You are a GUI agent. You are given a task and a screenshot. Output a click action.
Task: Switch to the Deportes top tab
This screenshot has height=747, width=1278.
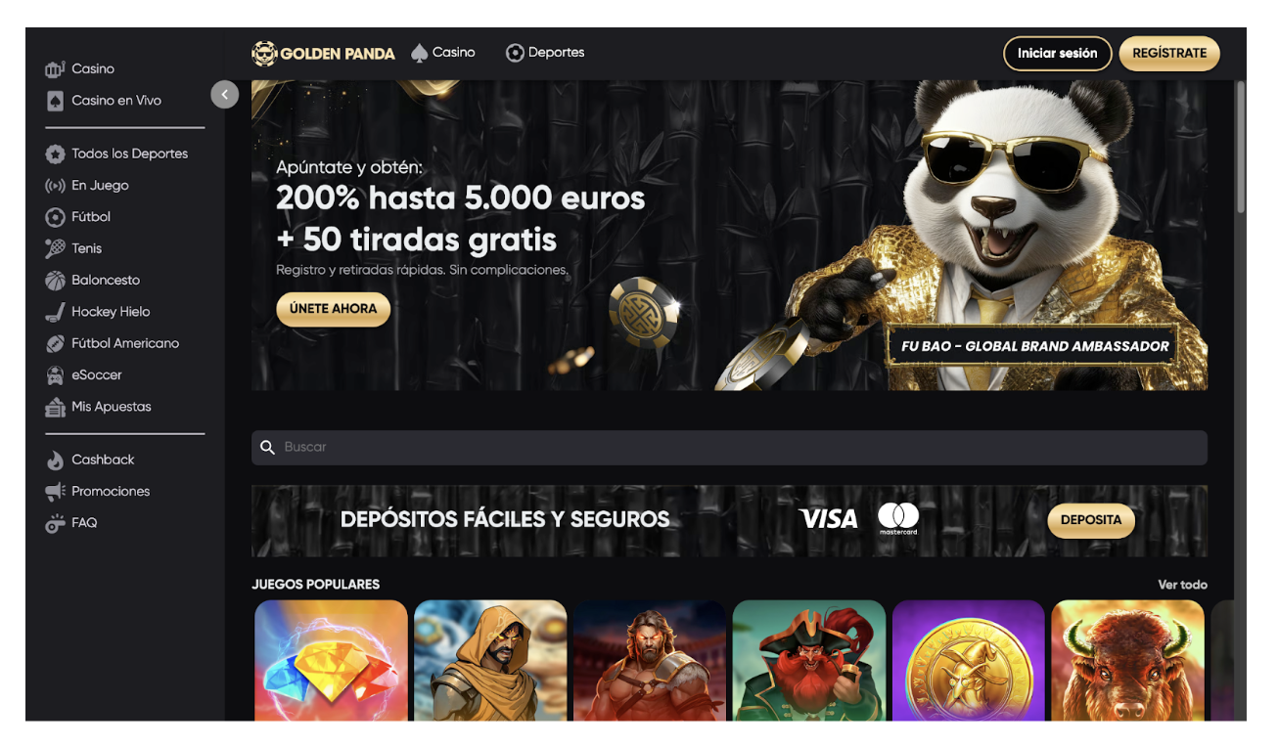545,53
